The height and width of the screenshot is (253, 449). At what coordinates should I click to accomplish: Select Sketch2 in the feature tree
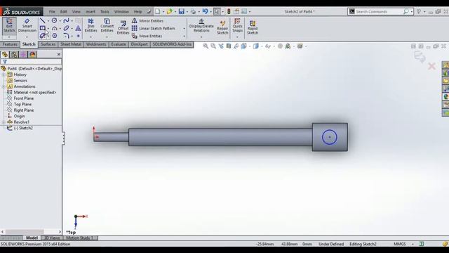23,128
